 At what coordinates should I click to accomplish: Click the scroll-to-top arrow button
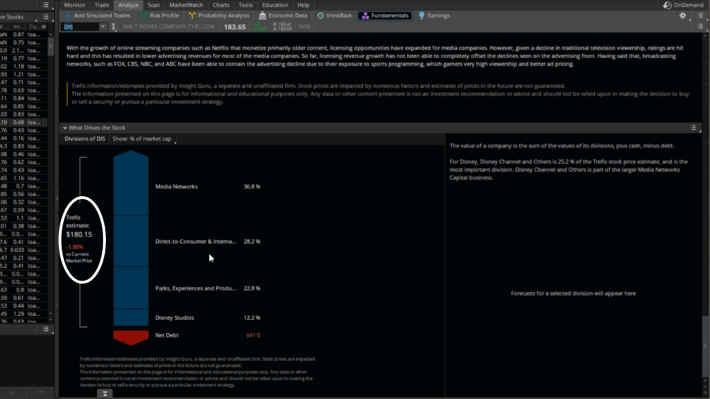tap(105, 394)
